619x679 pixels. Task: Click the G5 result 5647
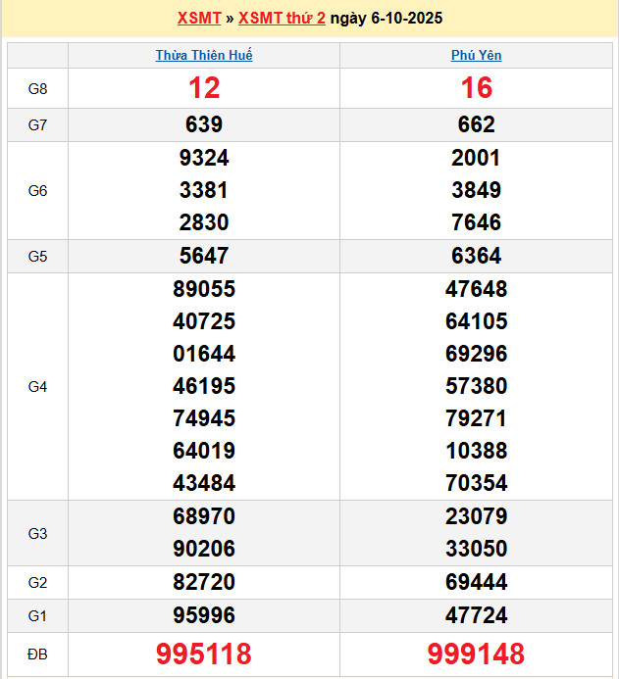(204, 257)
